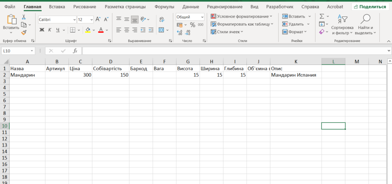The height and width of the screenshot is (184, 392).
Task: Select cell containing Мандарин Испания
Action: (x=296, y=75)
